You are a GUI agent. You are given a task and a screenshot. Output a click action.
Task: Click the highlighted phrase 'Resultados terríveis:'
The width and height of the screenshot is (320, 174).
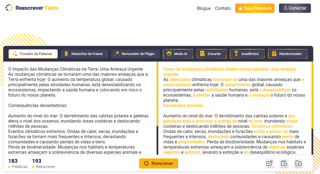[x=184, y=105]
